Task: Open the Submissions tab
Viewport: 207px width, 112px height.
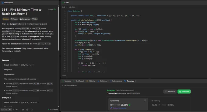Action: (116, 81)
